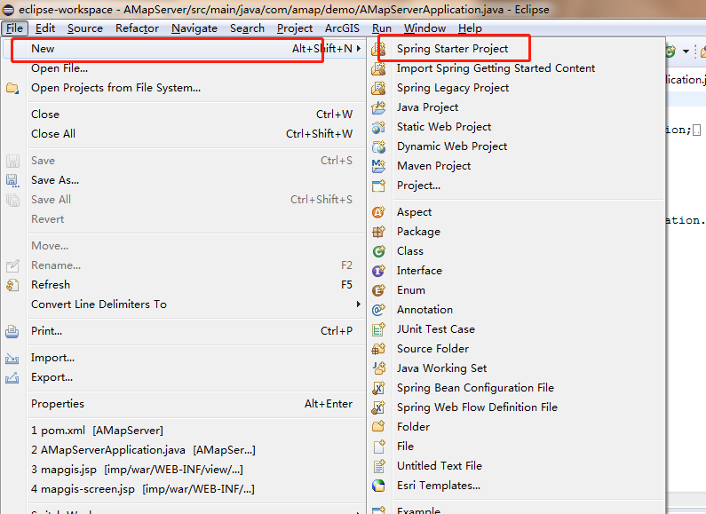706x514 pixels.
Task: Choose Import... label in File menu
Action: [52, 359]
